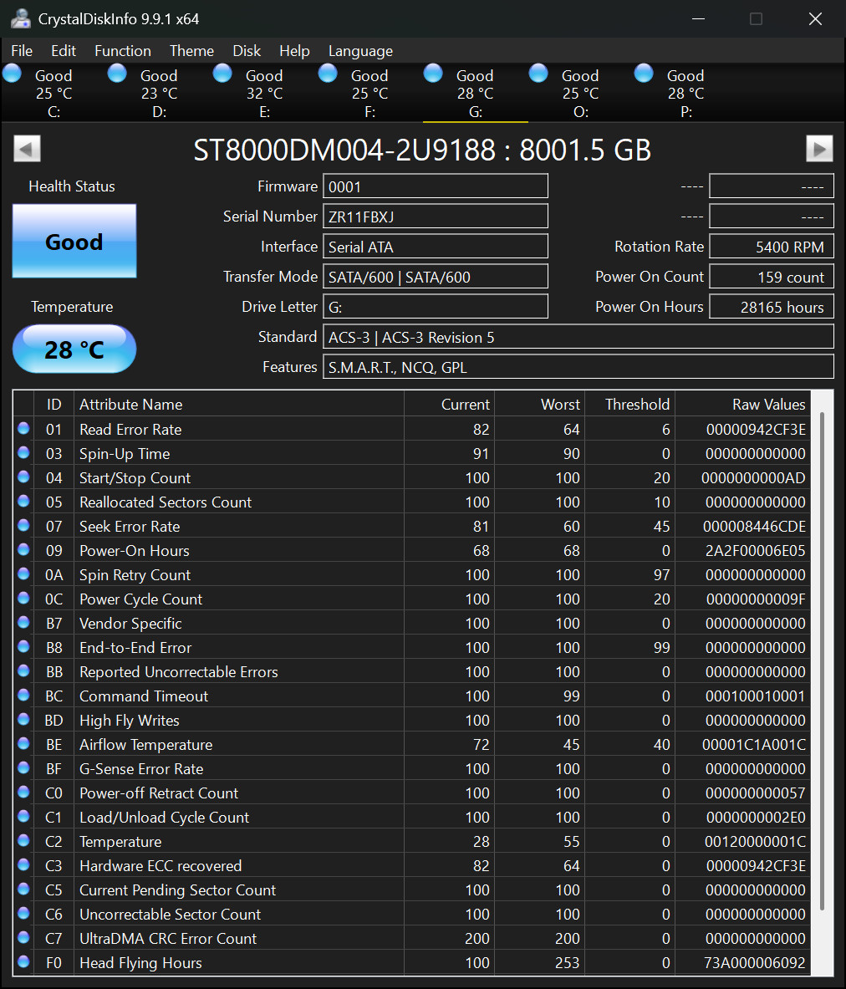
Task: Select the D: drive status orb
Action: click(117, 74)
